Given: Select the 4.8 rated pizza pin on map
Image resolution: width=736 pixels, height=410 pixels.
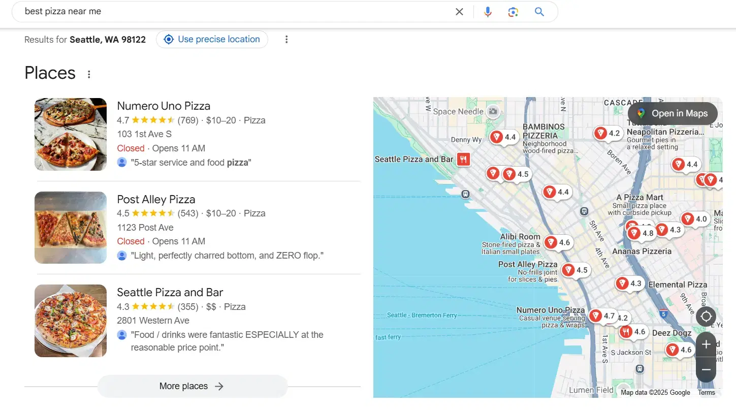Looking at the screenshot, I should tap(641, 234).
